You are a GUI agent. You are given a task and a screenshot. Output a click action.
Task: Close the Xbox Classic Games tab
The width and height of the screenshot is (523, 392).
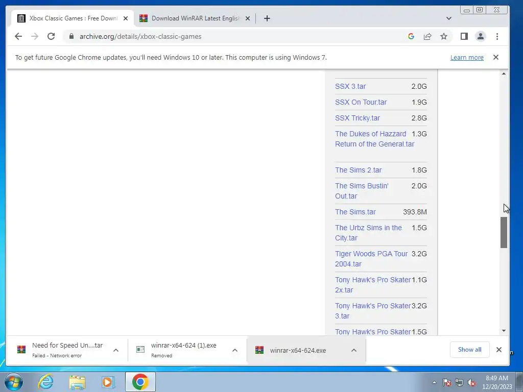pos(126,18)
